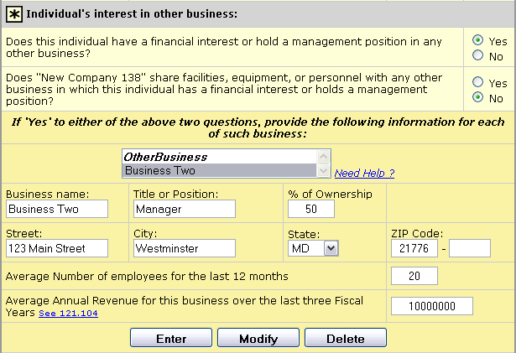Click the City input field
The height and width of the screenshot is (353, 516).
[x=184, y=248]
